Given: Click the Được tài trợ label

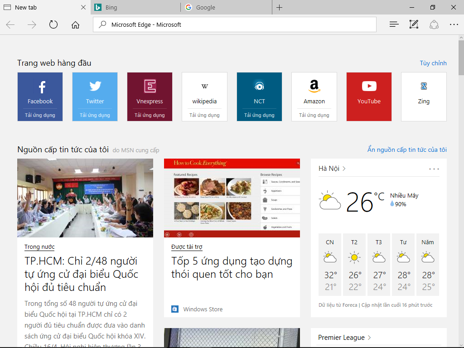Looking at the screenshot, I should point(187,247).
